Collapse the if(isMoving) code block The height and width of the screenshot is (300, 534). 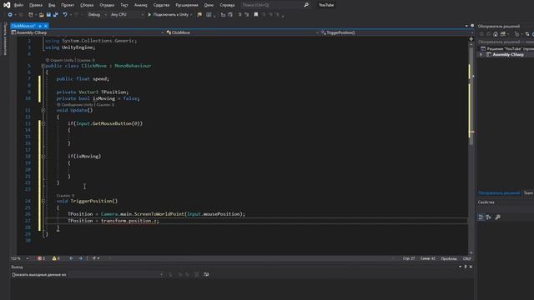pyautogui.click(x=43, y=157)
